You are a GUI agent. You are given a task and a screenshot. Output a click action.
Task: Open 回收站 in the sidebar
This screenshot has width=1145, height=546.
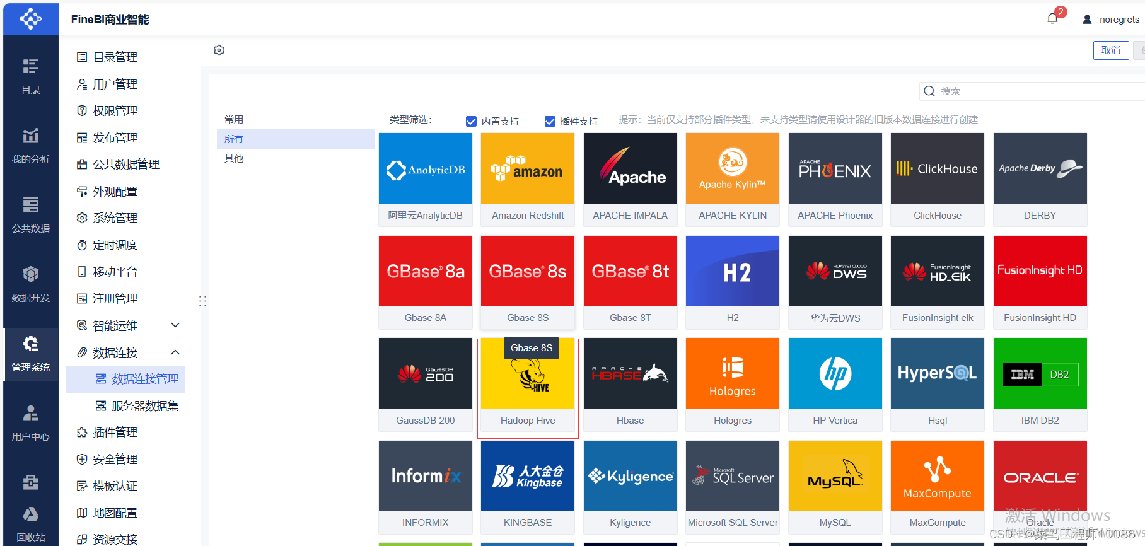click(30, 524)
